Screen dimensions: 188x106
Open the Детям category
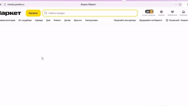point(67,20)
